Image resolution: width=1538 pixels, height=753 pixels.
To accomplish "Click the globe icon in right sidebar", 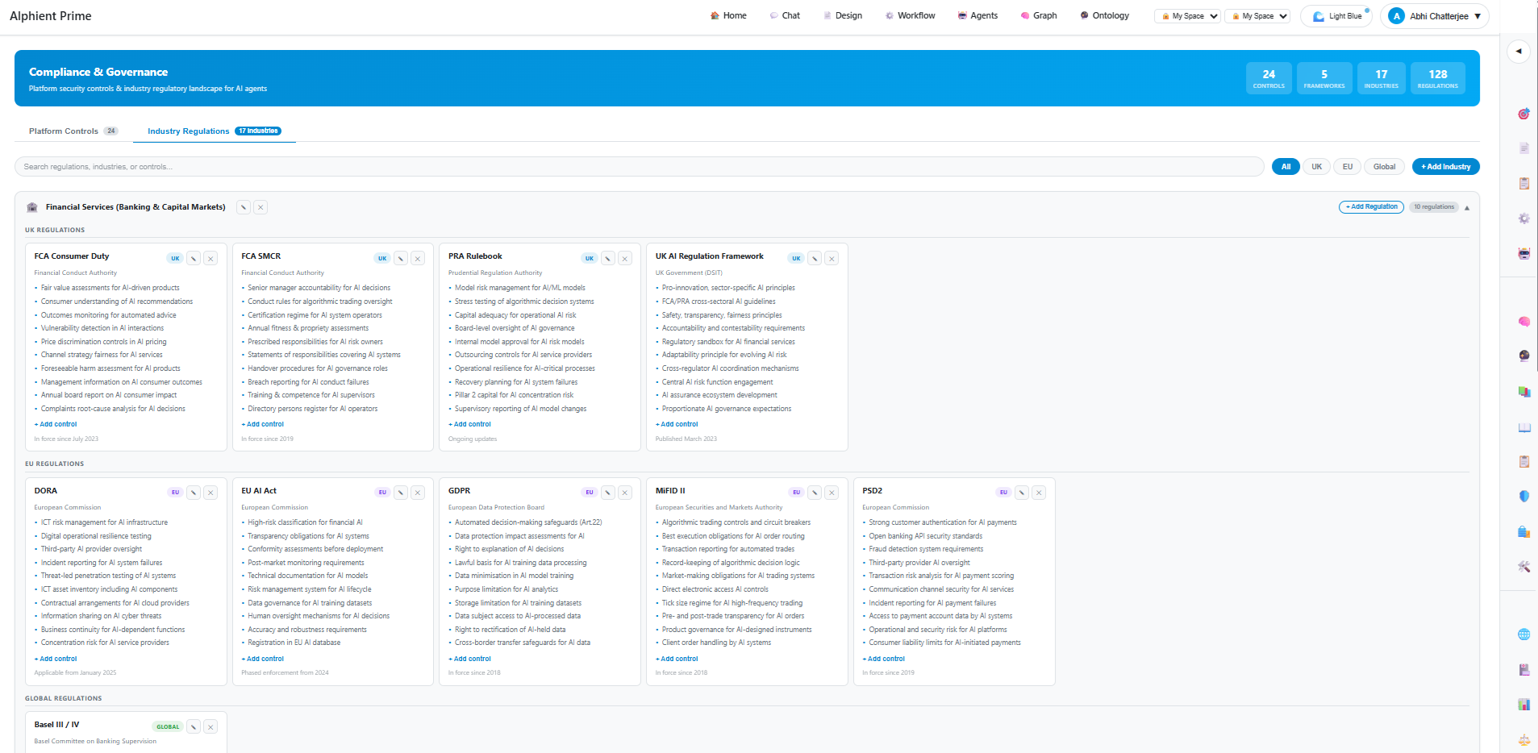I will (1523, 634).
